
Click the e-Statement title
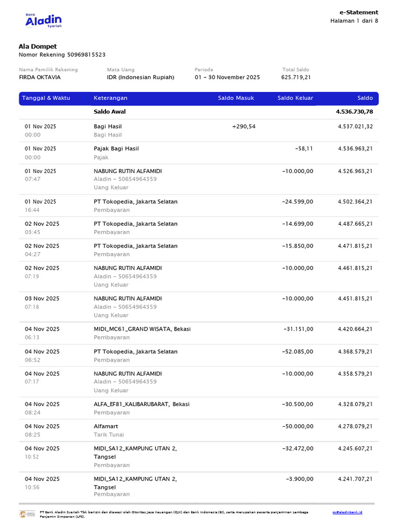point(359,12)
